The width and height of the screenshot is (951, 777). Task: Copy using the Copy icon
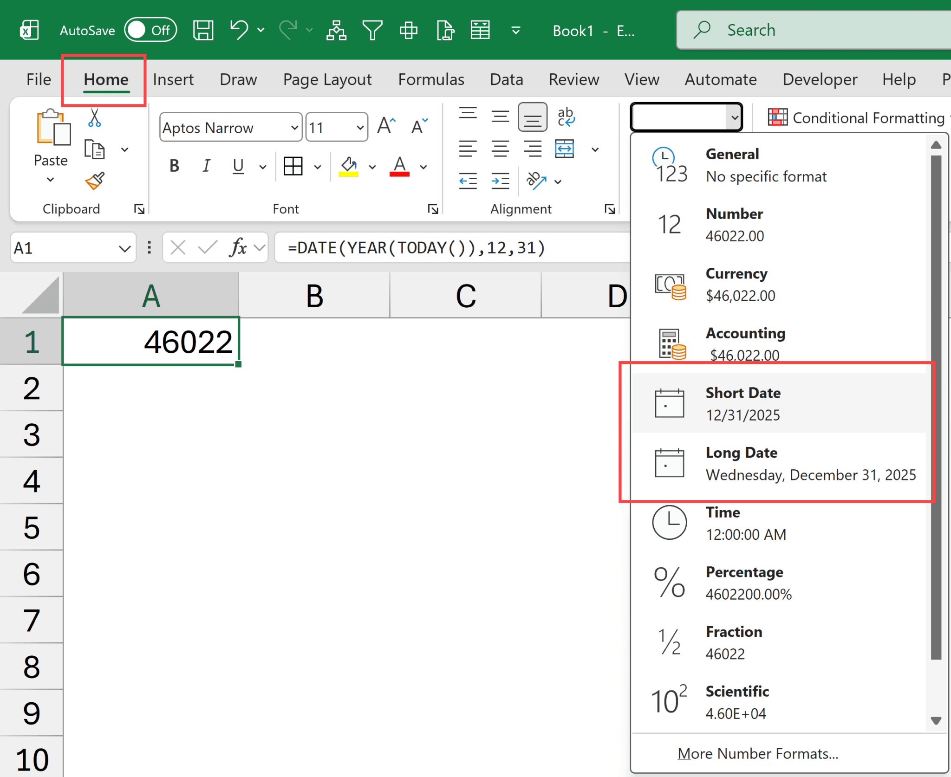pos(94,149)
